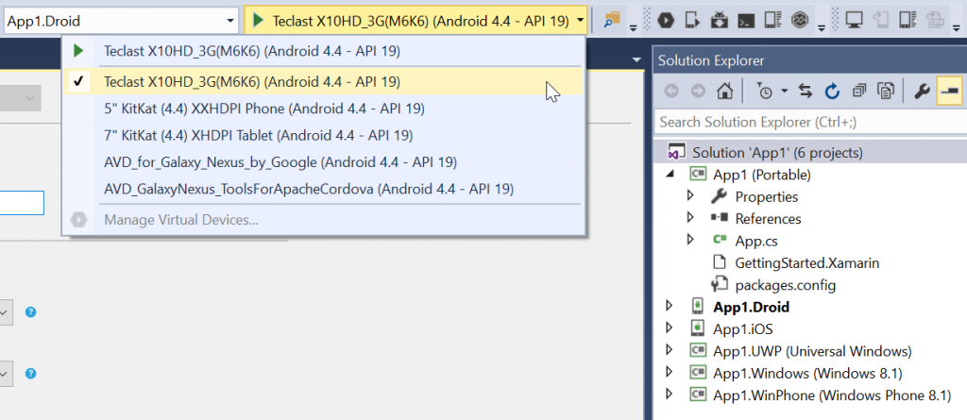967x420 pixels.
Task: Select packages.config file
Action: (x=785, y=285)
